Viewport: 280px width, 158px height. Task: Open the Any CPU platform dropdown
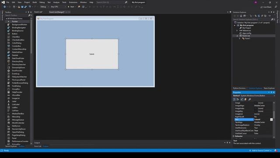pyautogui.click(x=58, y=7)
